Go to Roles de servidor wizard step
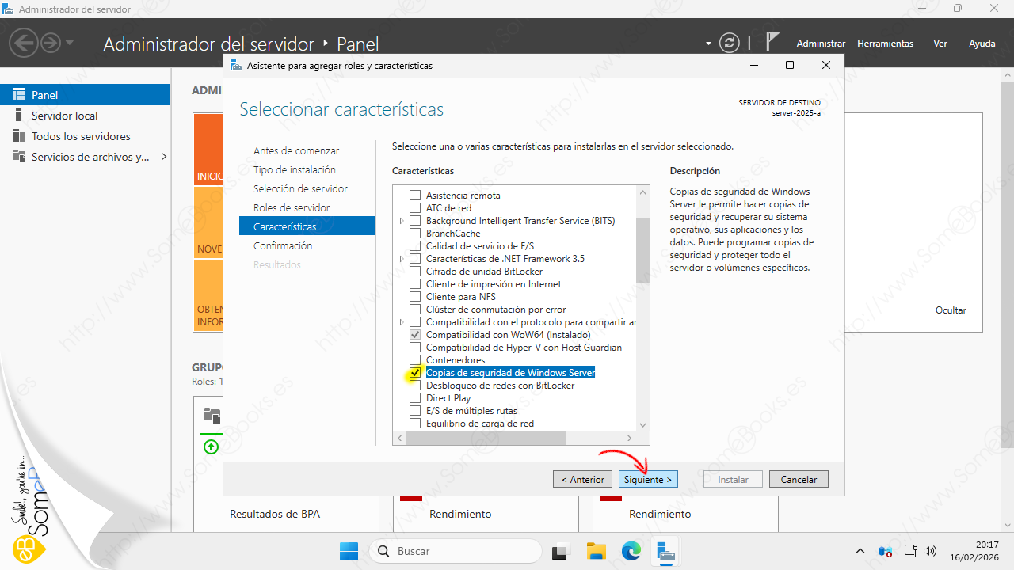The width and height of the screenshot is (1014, 570). (x=292, y=207)
